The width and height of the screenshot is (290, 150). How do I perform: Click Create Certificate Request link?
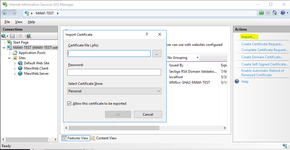(262, 44)
